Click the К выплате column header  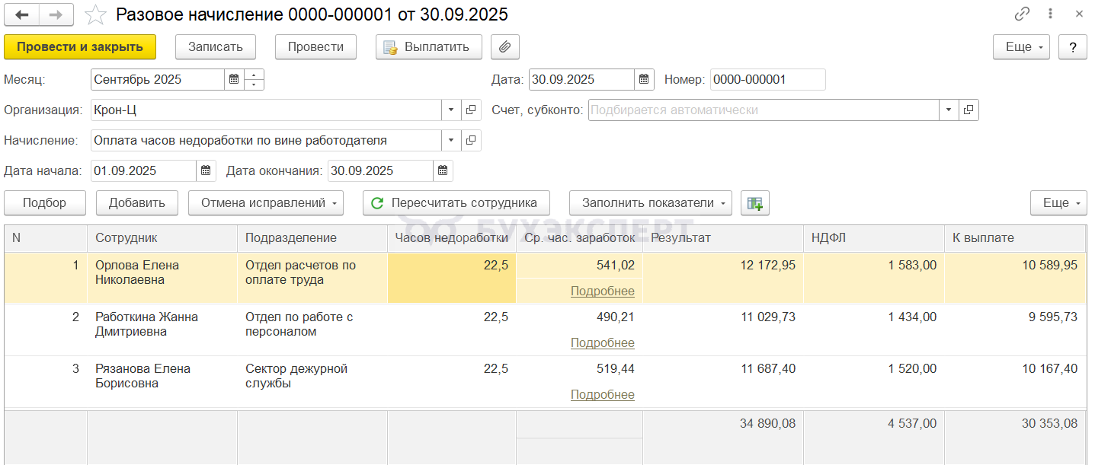click(x=1014, y=238)
